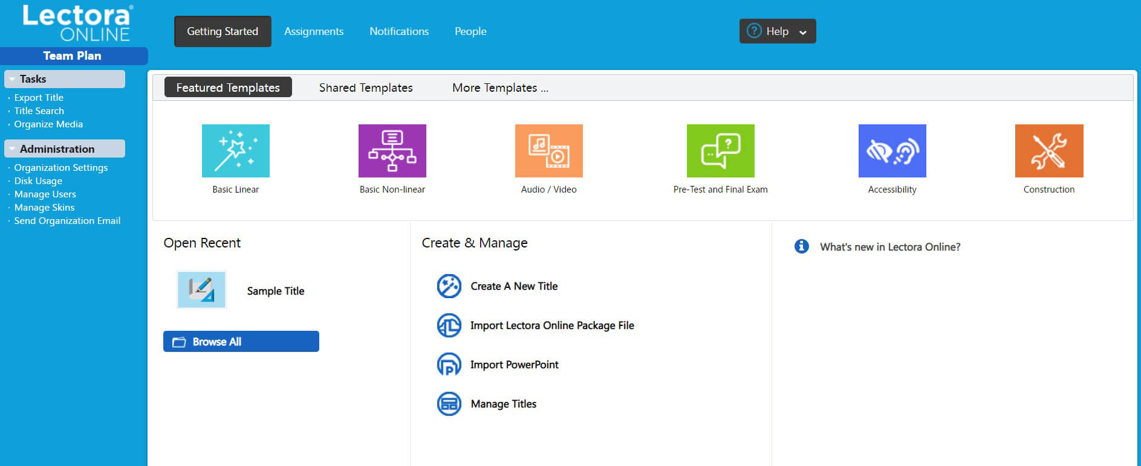This screenshot has width=1141, height=466.
Task: Open the Organize Media link
Action: (x=48, y=124)
